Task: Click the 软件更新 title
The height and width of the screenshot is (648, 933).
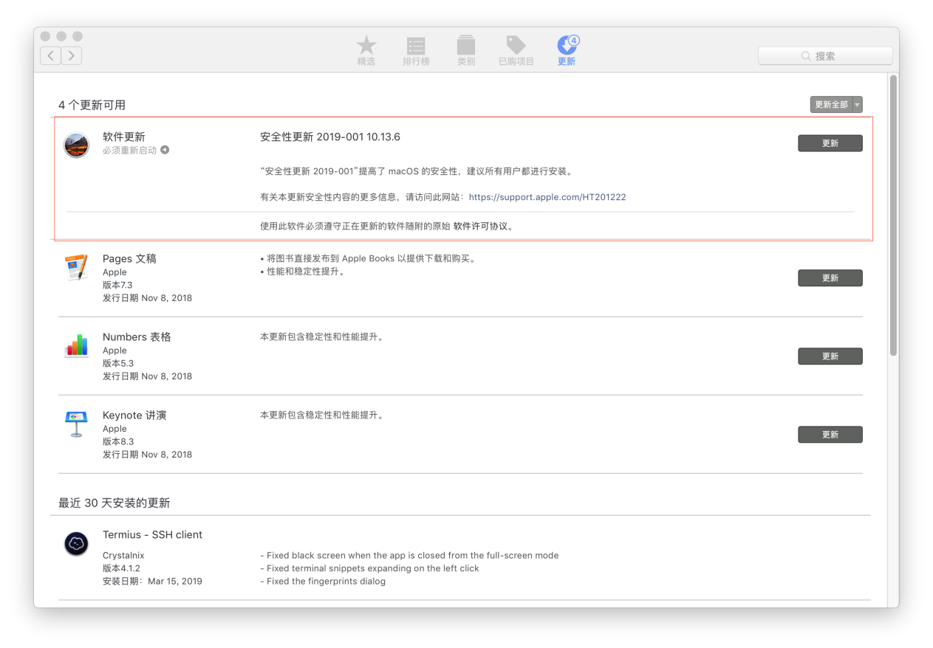Action: 124,137
